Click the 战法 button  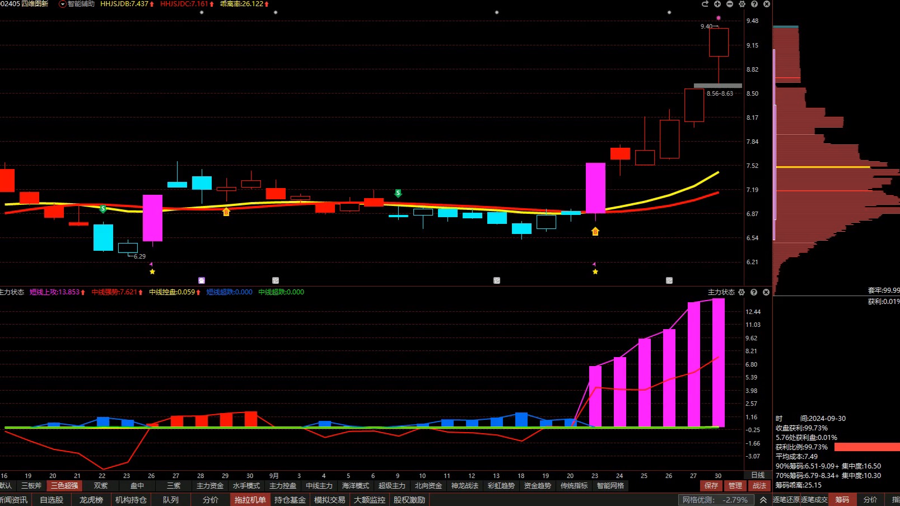tap(759, 486)
